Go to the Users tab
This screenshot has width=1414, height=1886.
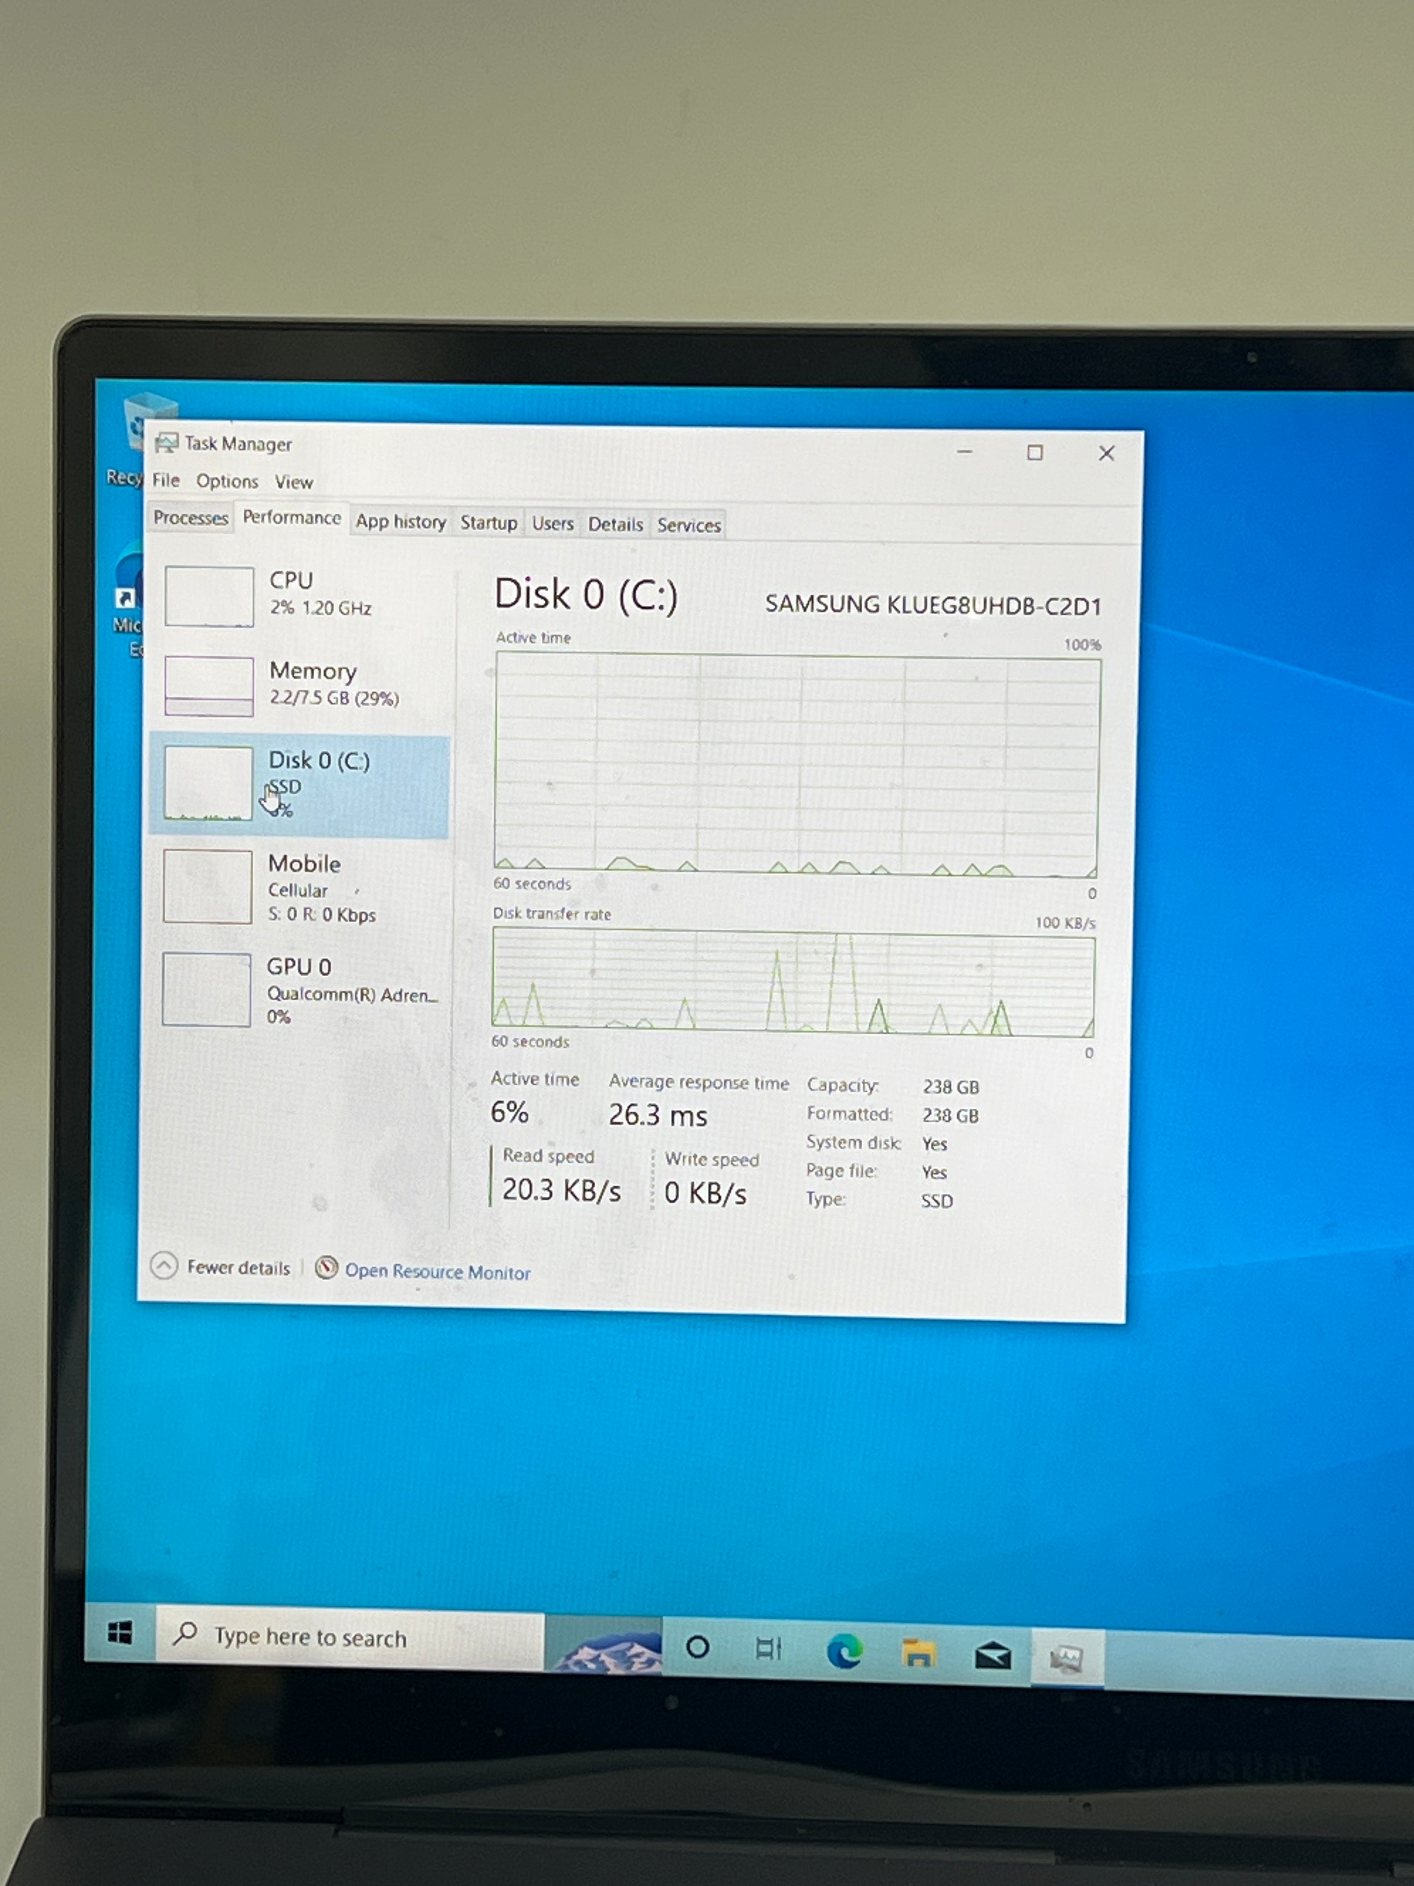tap(552, 523)
